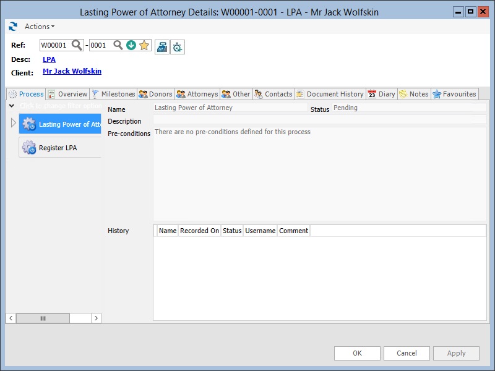
Task: Open the Actions dropdown menu
Action: point(40,27)
